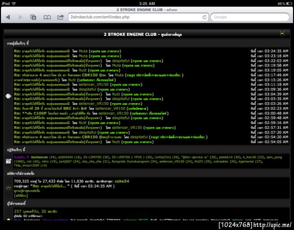
Task: Open the reply posted at 03:24:35 AM
Action: coord(42,51)
